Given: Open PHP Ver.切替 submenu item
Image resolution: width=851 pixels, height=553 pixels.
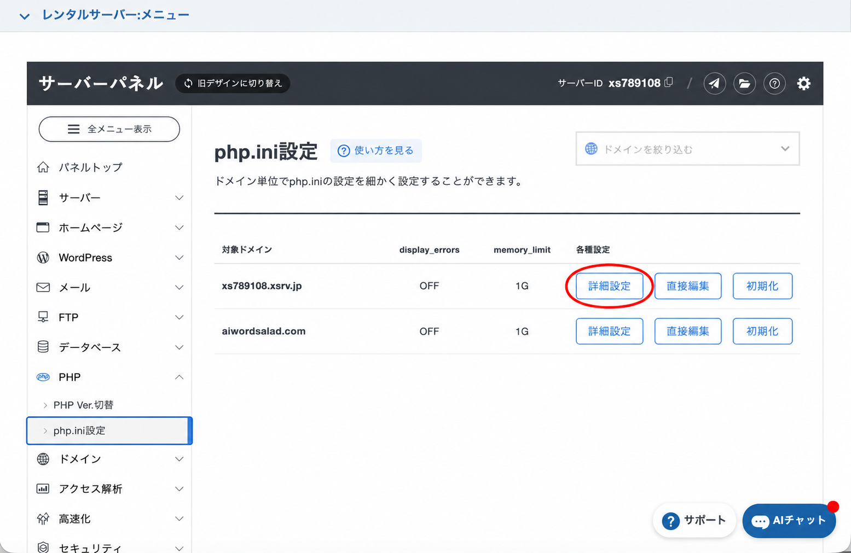Looking at the screenshot, I should click(84, 405).
